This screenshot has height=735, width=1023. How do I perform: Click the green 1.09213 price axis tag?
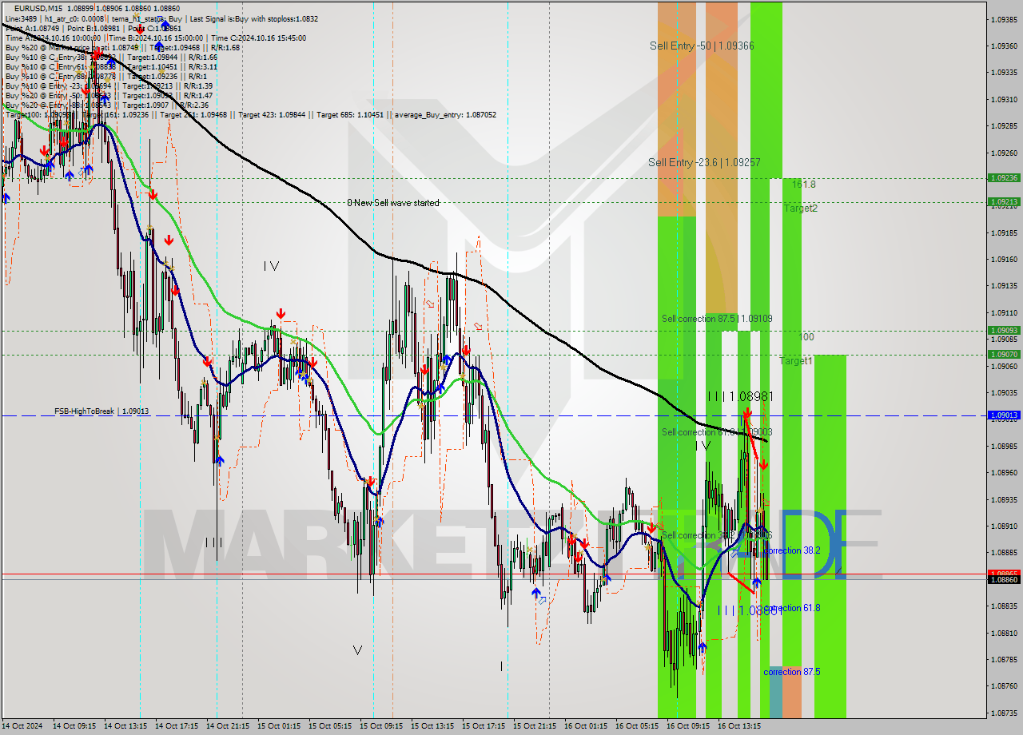pos(1003,202)
